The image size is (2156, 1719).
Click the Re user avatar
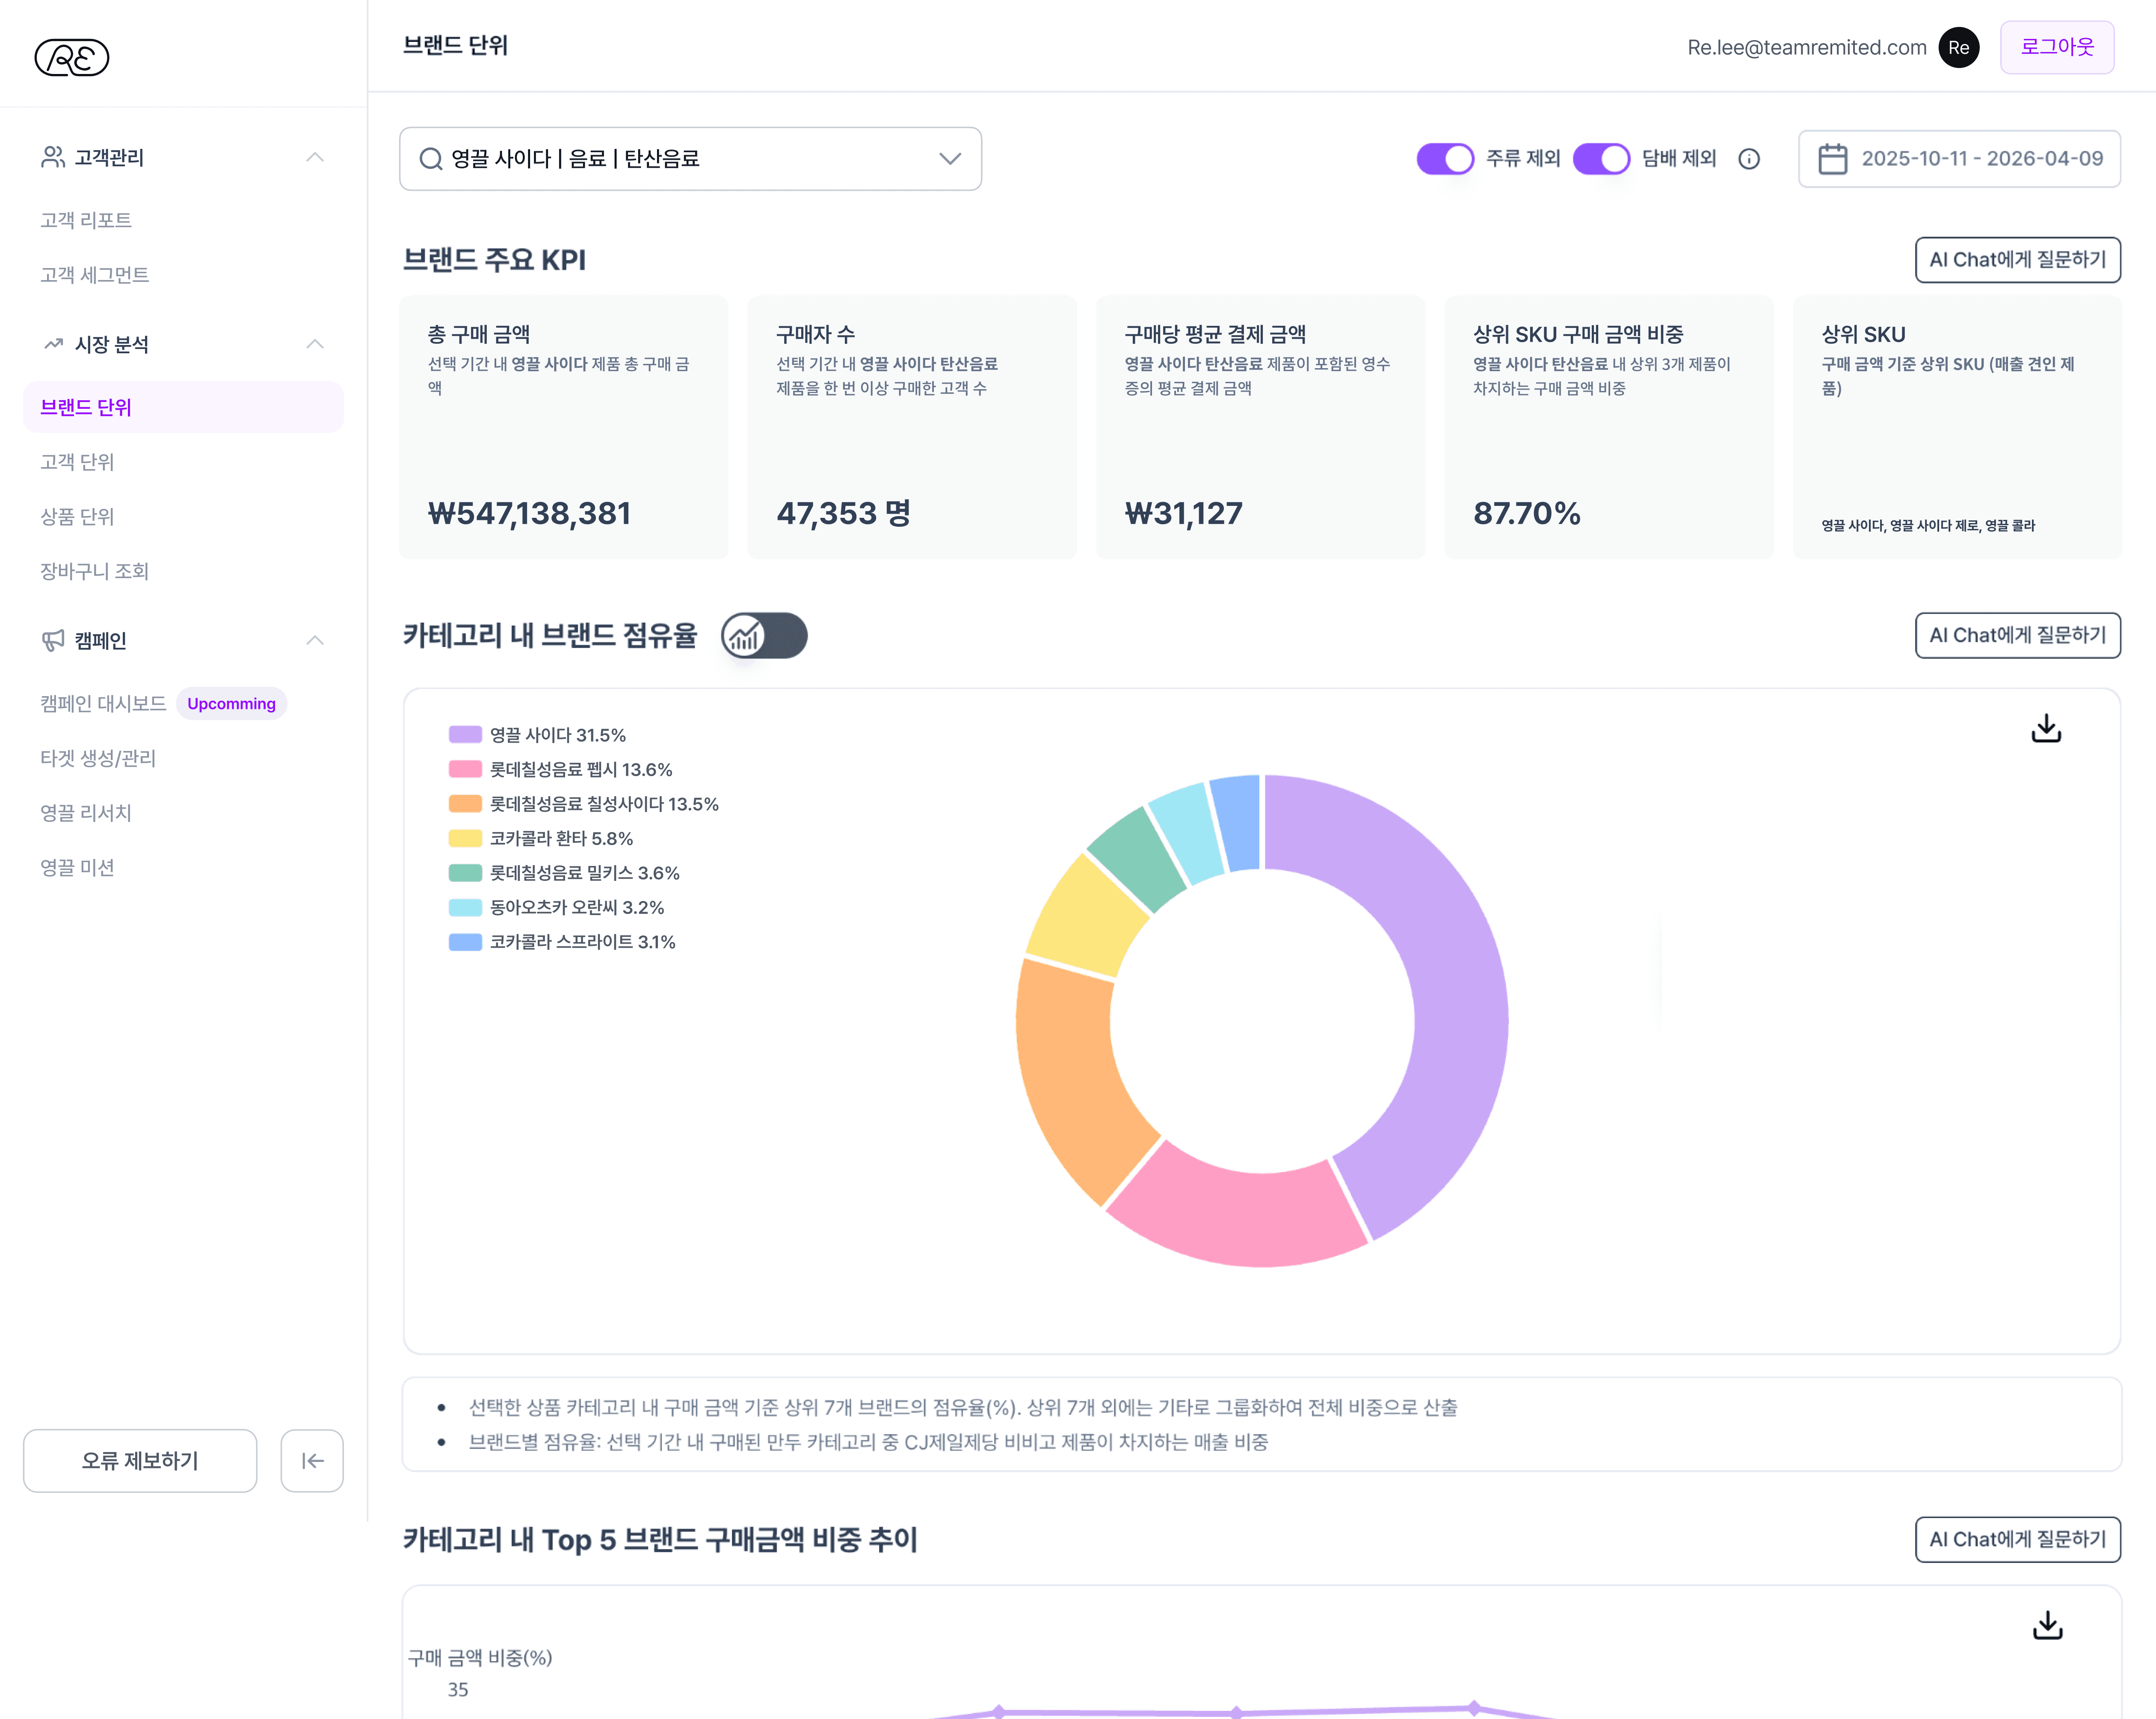pyautogui.click(x=1958, y=47)
